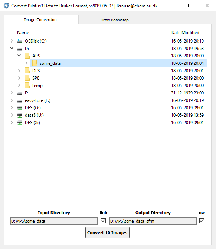Click the application icon in title bar
Viewport: 216px width, 249px height.
click(6, 6)
